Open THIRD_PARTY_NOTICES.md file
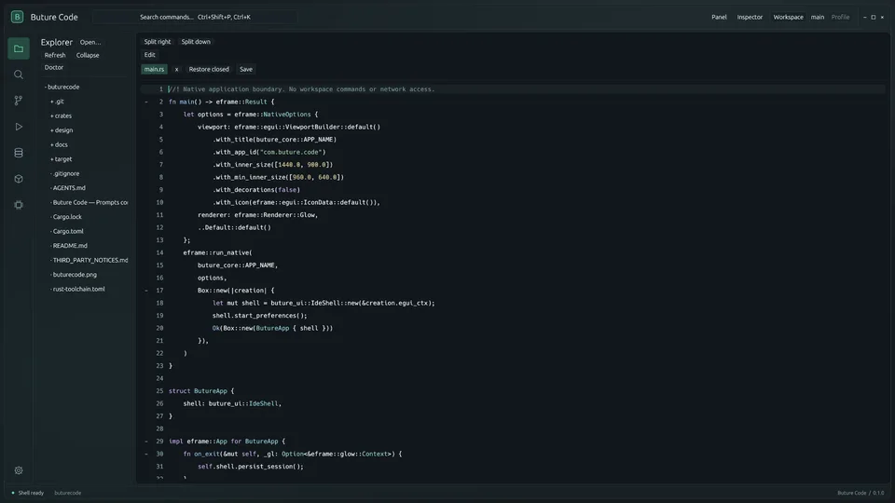Viewport: 895px width, 503px height. [x=89, y=260]
